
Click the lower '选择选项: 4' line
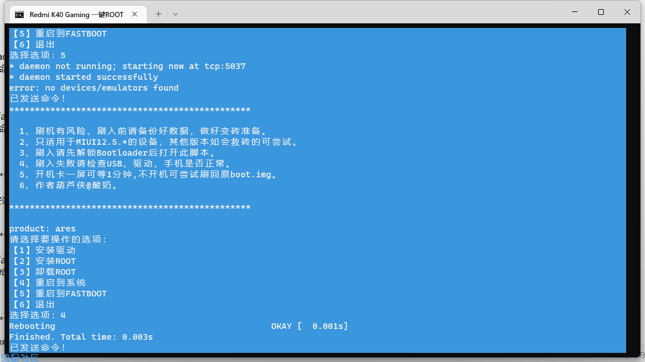coord(38,315)
